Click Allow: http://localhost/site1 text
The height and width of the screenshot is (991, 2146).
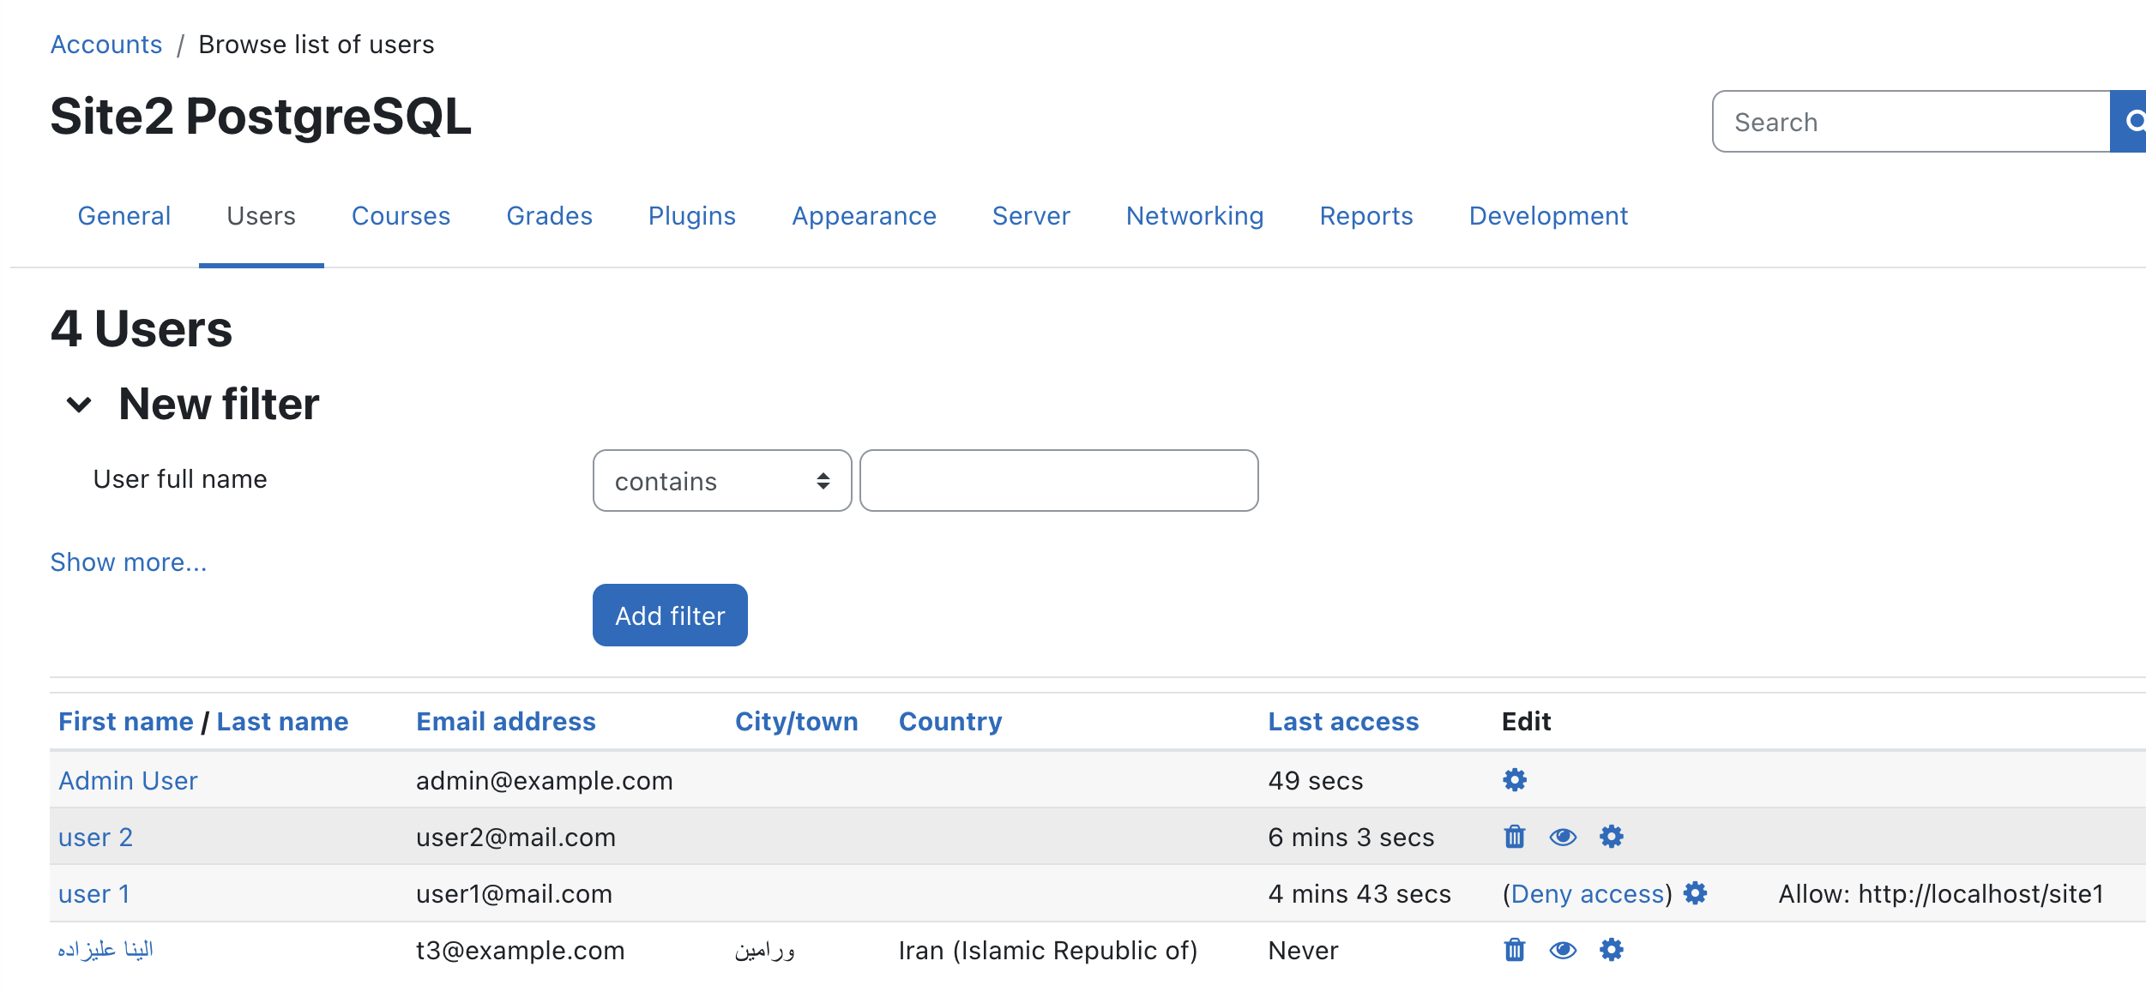[1942, 893]
